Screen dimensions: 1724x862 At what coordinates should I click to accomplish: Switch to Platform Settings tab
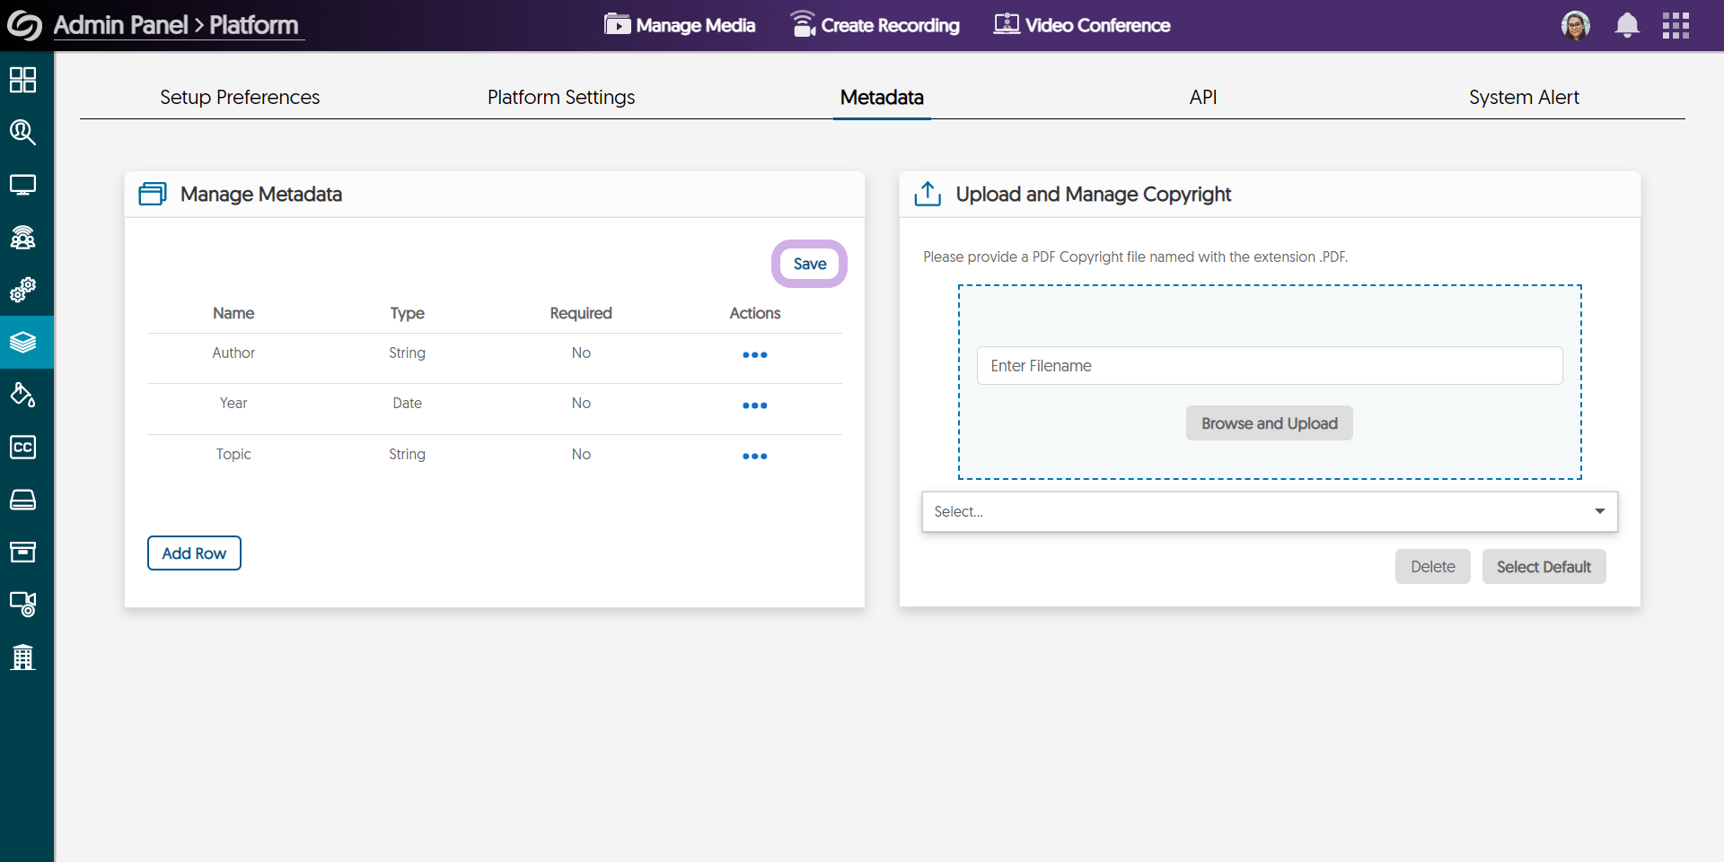[x=561, y=97]
